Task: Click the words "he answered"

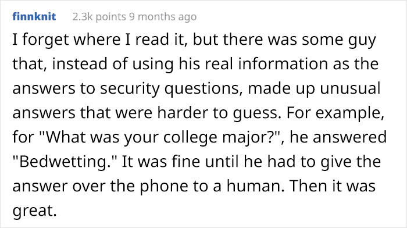Action: tap(338, 137)
